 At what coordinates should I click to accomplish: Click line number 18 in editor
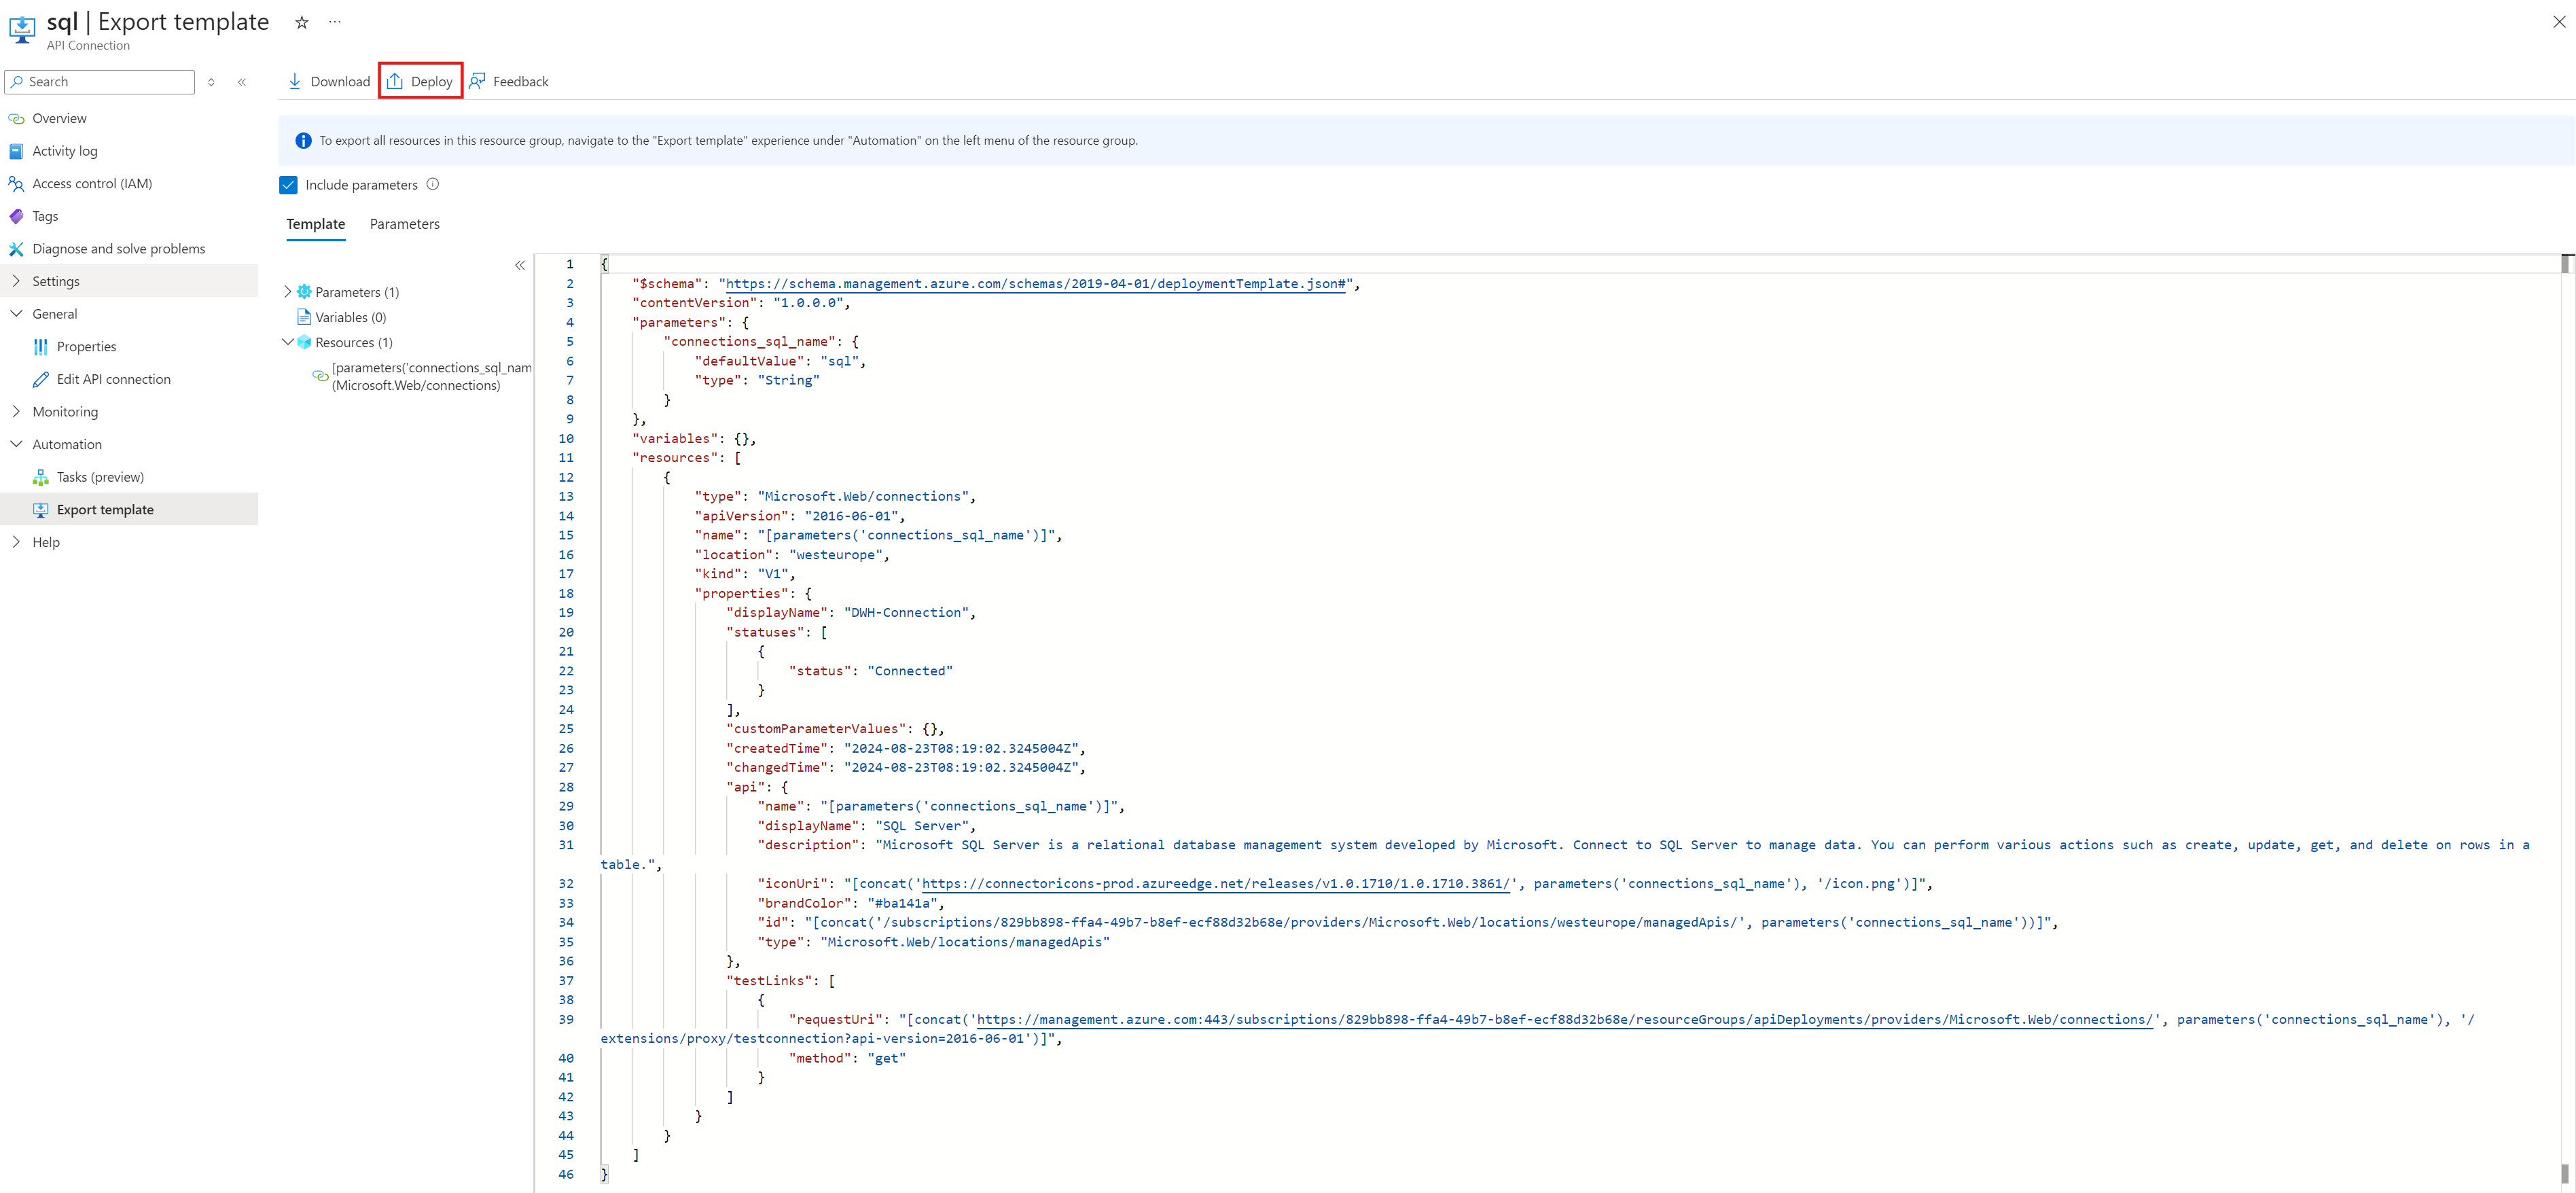tap(566, 594)
